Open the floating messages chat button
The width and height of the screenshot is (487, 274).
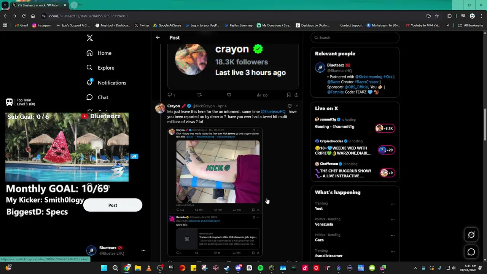pyautogui.click(x=471, y=252)
